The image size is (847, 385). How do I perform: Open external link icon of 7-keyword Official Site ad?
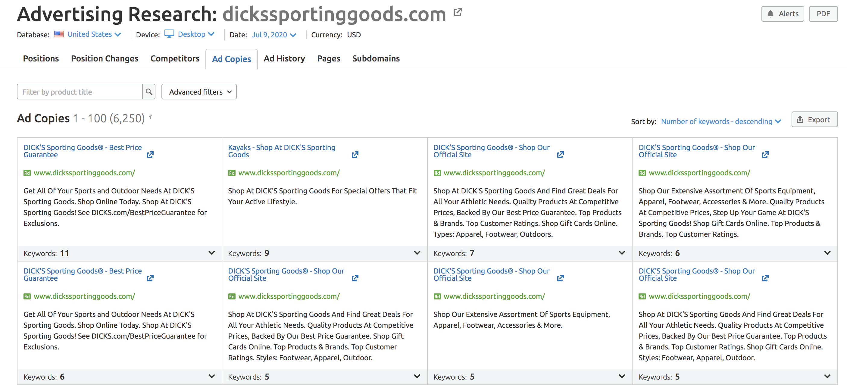[561, 155]
